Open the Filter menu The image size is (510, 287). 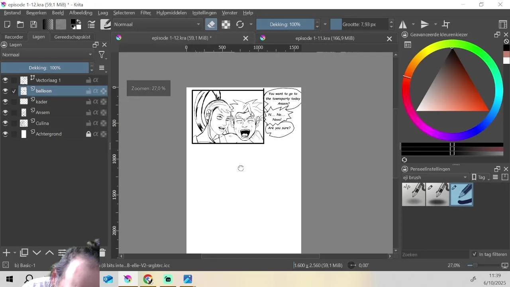coord(146,13)
